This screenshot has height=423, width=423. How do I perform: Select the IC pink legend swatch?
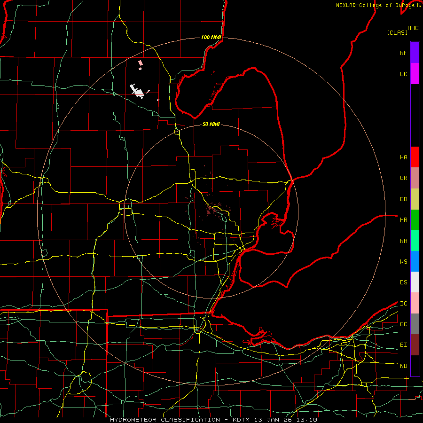point(415,303)
